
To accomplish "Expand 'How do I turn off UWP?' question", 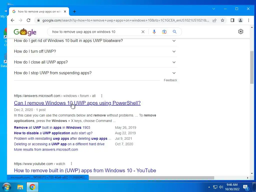I will pyautogui.click(x=95, y=51).
